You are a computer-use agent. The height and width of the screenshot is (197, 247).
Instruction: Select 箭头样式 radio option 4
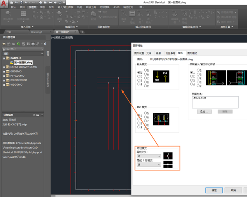point(139,84)
